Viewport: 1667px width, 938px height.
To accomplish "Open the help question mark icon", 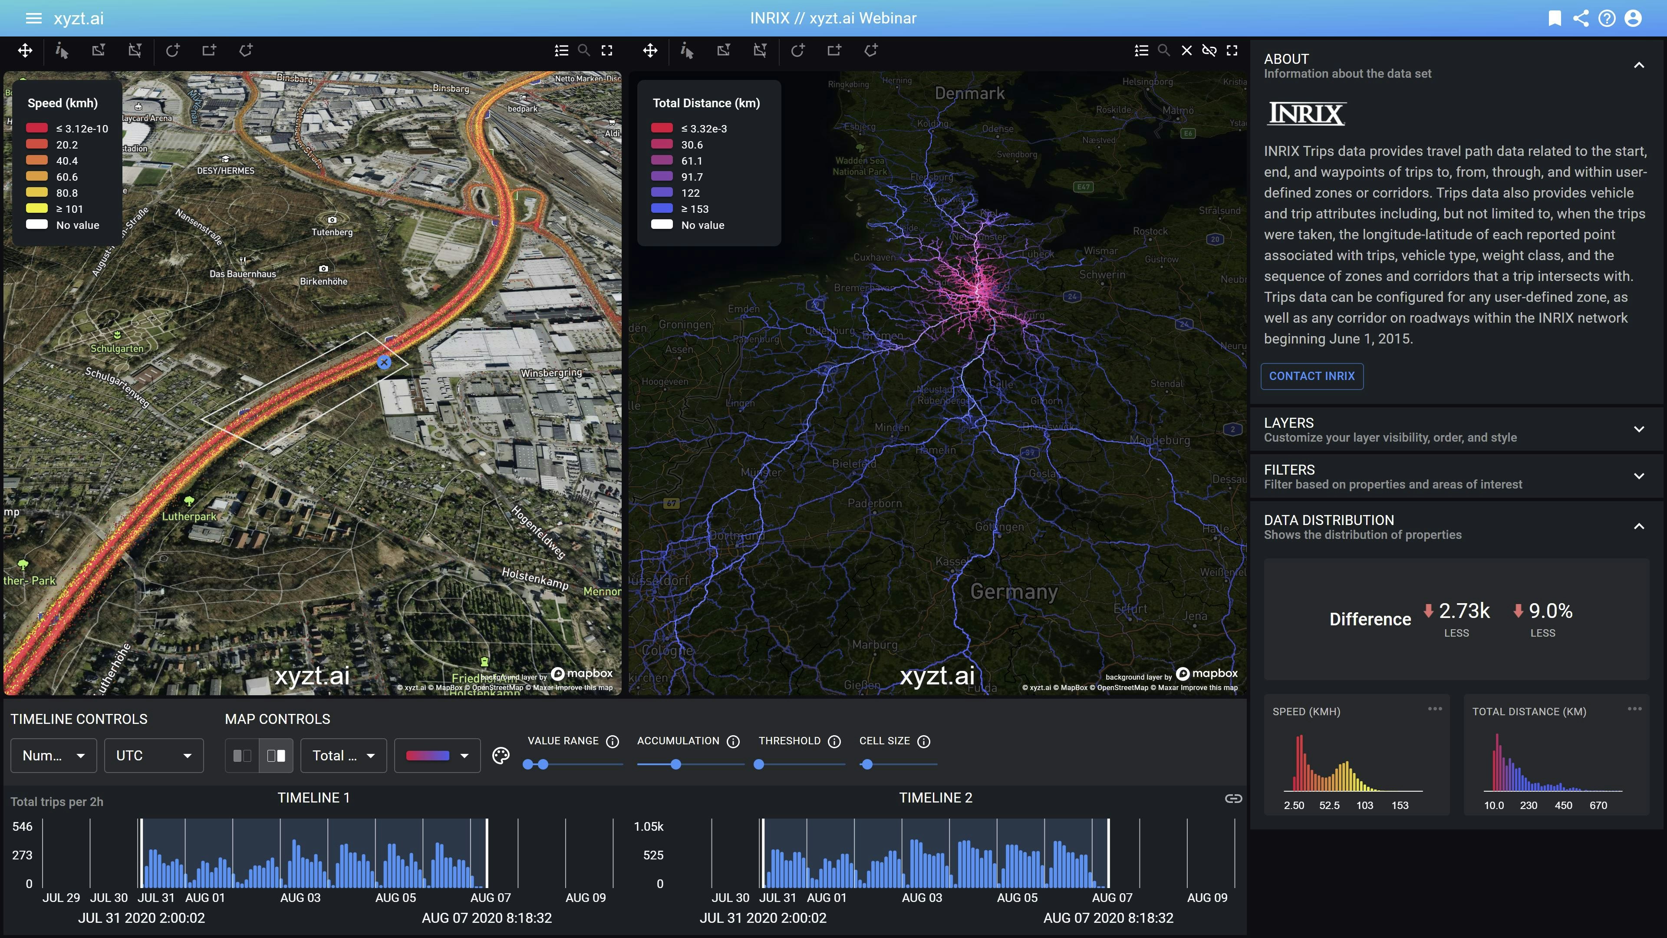I will tap(1606, 18).
